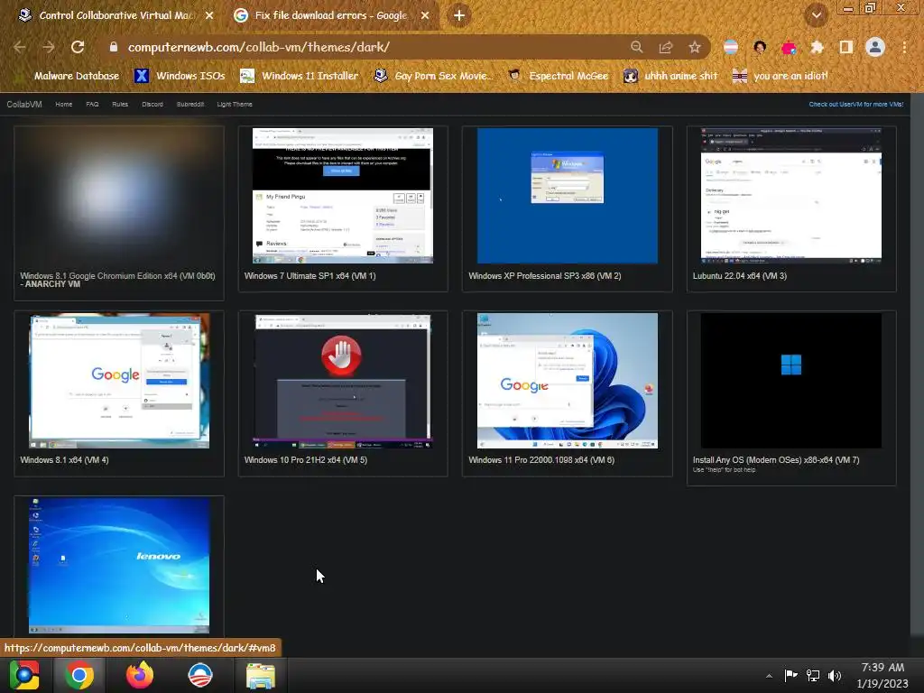Image resolution: width=924 pixels, height=693 pixels.
Task: Click the pink extension icon in toolbar
Action: (x=789, y=47)
